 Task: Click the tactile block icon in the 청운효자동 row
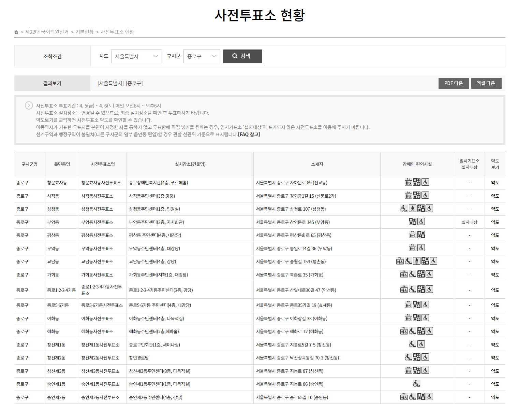417,182
